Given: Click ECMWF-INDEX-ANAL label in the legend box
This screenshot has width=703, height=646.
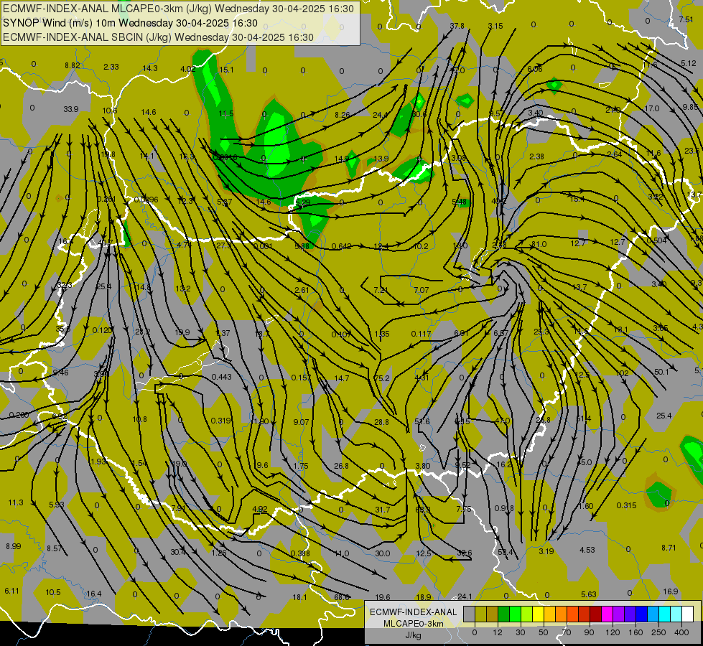Looking at the screenshot, I should coord(414,612).
